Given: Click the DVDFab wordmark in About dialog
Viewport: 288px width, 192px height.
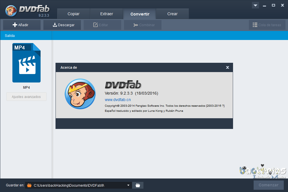Looking at the screenshot, I should (x=123, y=85).
